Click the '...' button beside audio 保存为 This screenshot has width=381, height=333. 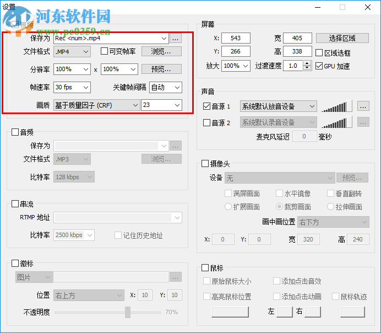coord(176,146)
